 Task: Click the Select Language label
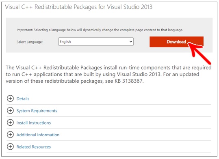point(30,42)
